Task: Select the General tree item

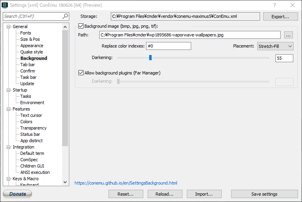Action: click(20, 27)
